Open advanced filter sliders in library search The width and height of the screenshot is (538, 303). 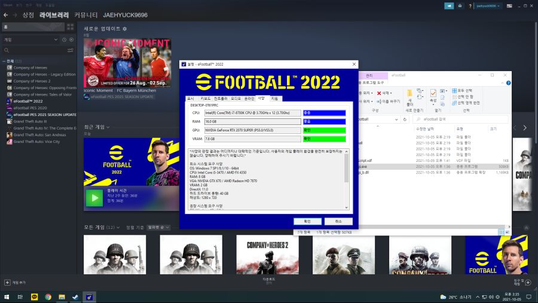[x=71, y=50]
